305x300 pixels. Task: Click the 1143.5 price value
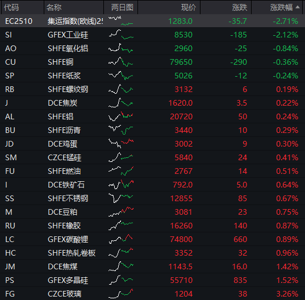181,266
